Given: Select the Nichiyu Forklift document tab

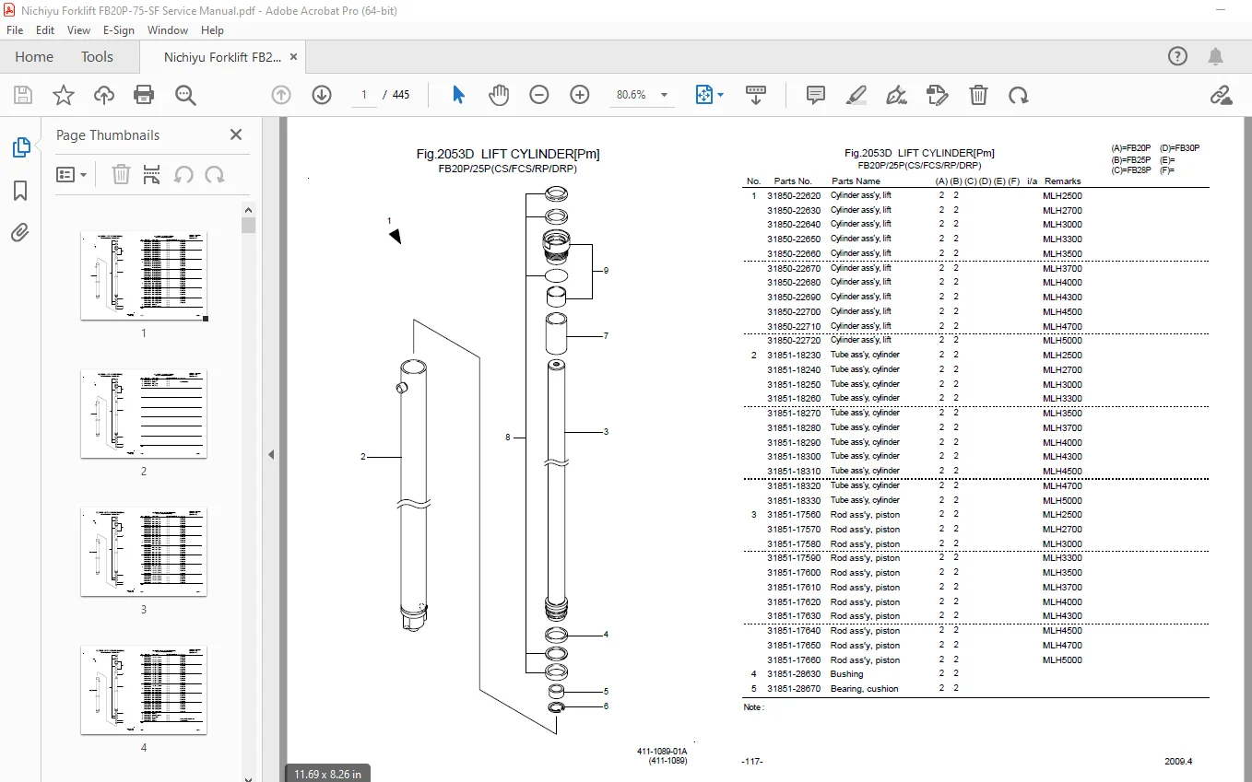Looking at the screenshot, I should point(222,57).
